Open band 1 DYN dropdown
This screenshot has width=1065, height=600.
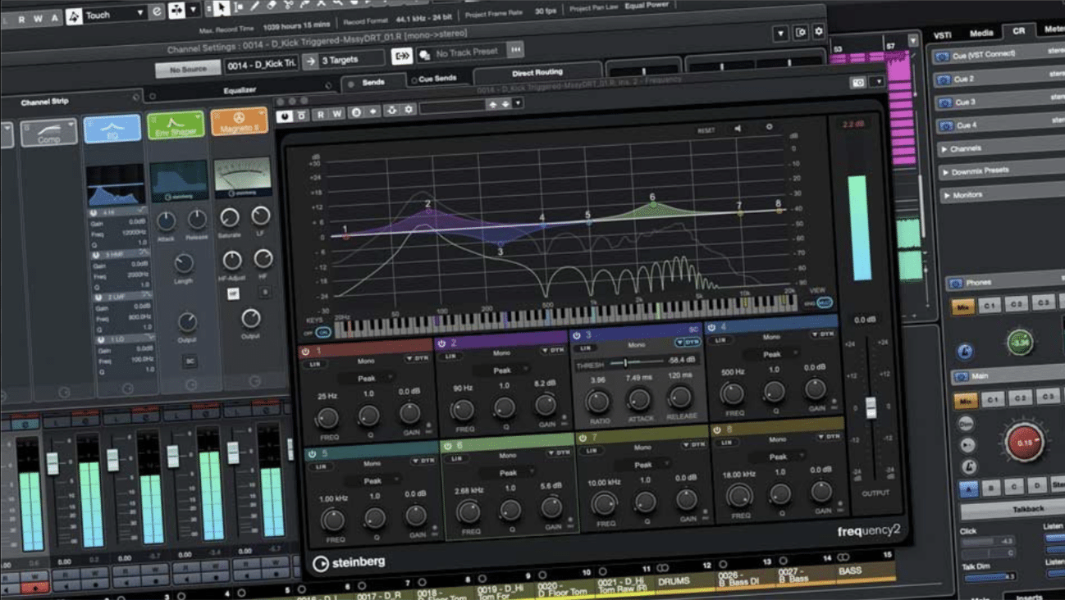tap(418, 358)
